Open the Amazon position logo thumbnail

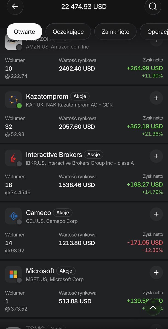point(13,43)
